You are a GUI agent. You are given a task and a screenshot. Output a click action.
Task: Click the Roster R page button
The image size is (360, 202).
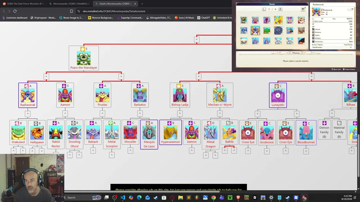280,9
